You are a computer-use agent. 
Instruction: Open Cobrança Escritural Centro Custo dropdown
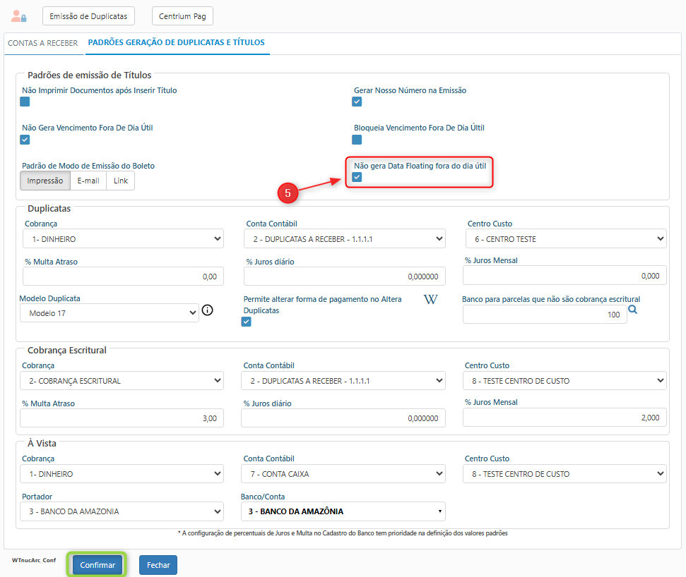(564, 381)
